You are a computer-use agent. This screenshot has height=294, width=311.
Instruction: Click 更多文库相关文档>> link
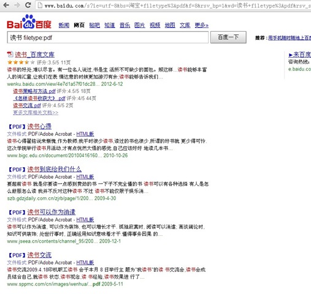36,113
